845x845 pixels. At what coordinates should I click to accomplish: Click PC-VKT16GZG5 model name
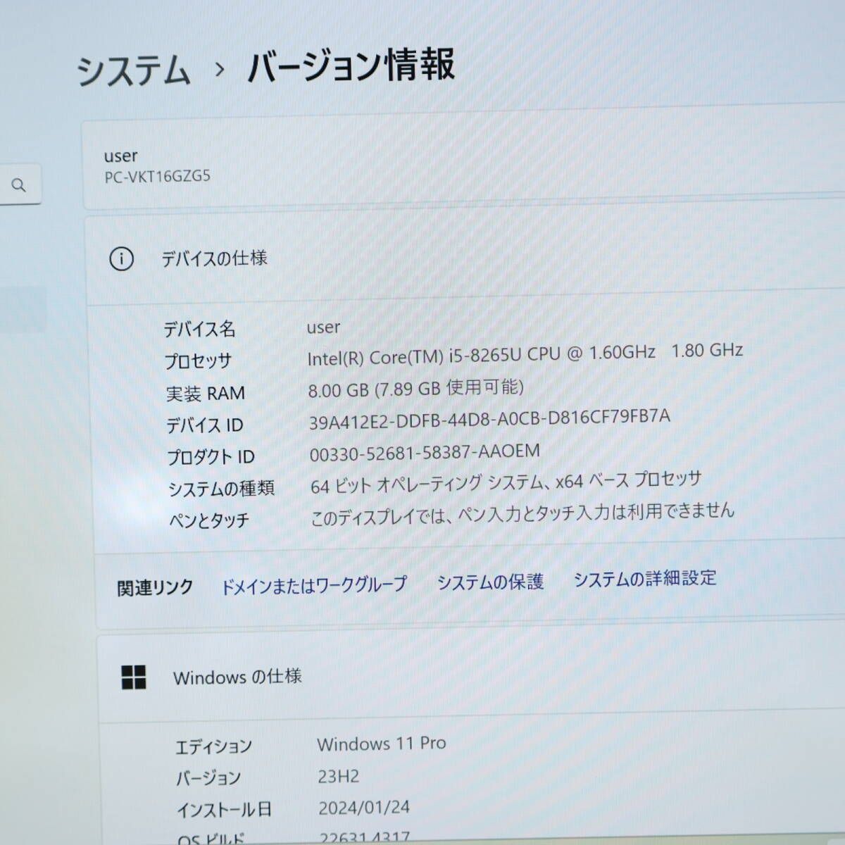[x=158, y=177]
